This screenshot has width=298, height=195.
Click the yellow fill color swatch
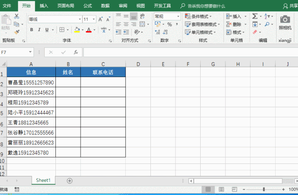coord(76,30)
